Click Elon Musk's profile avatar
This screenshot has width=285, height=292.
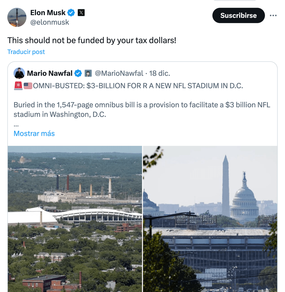[17, 17]
